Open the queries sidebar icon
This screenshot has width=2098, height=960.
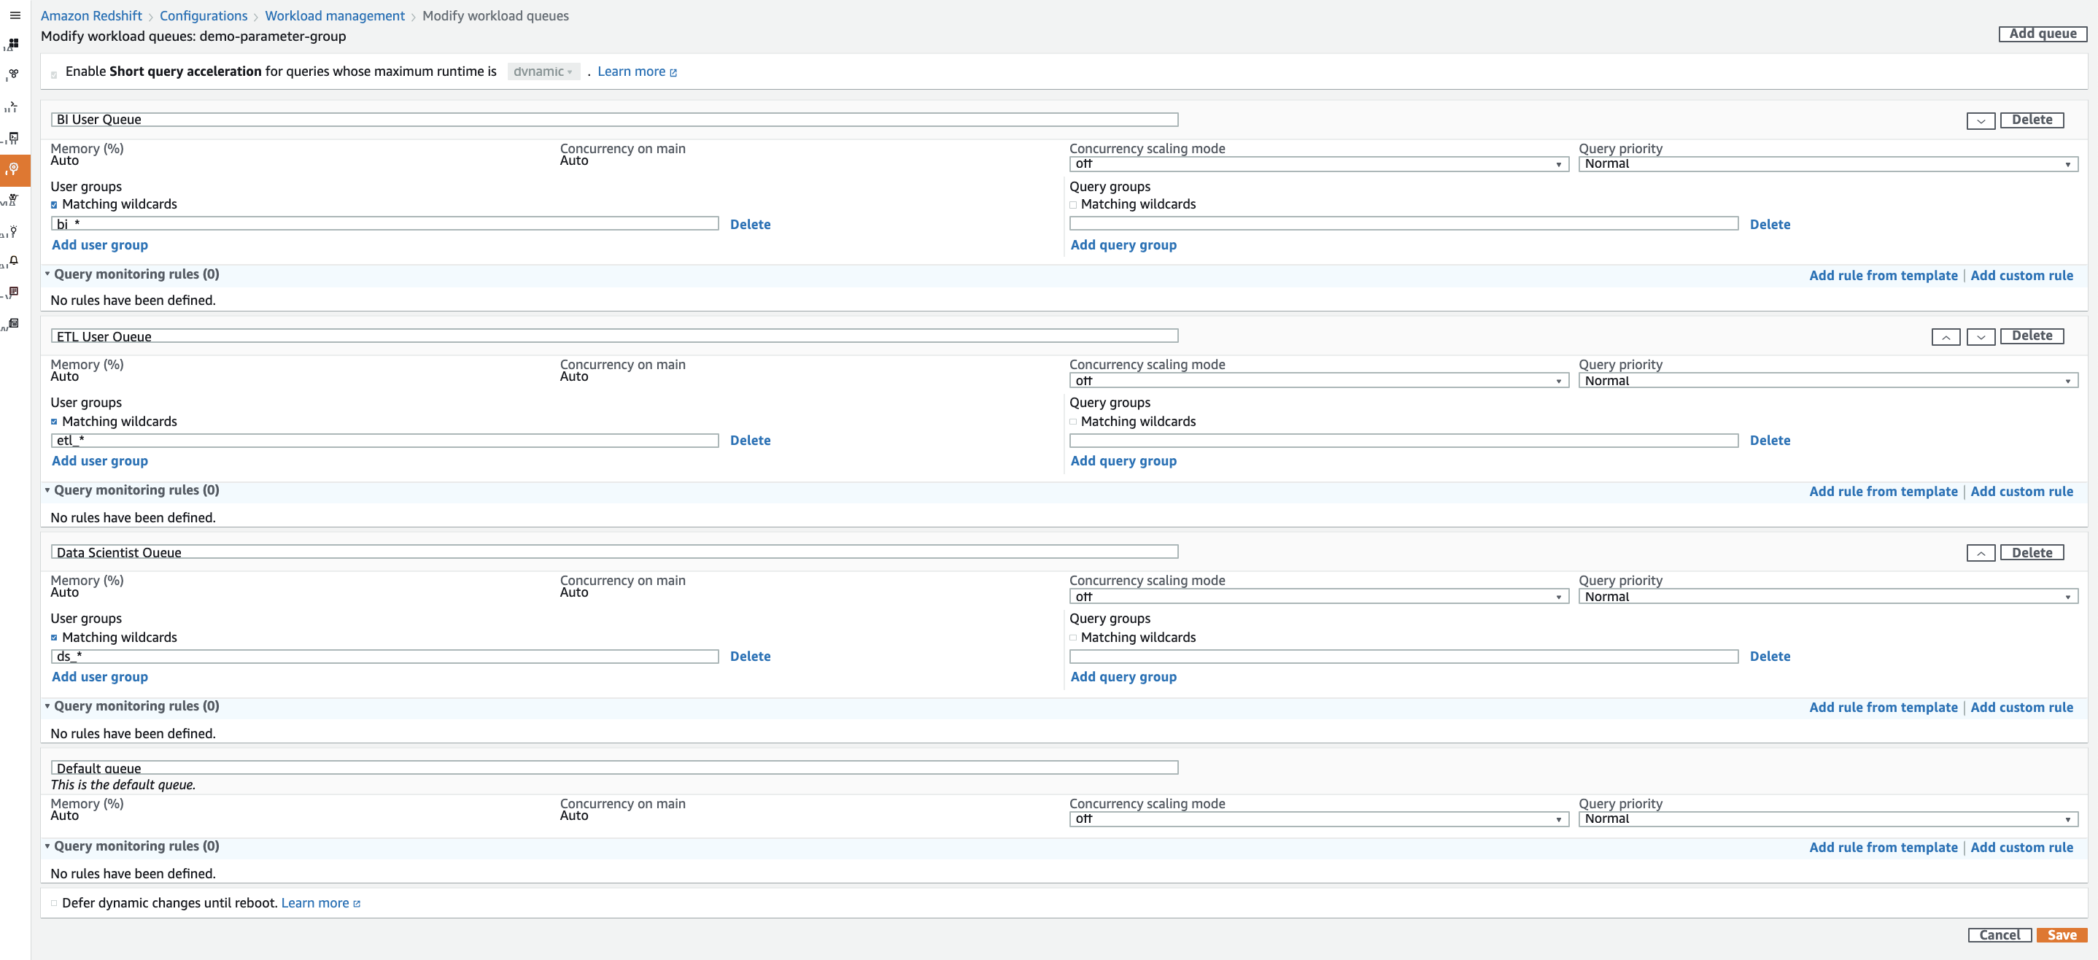click(x=12, y=106)
